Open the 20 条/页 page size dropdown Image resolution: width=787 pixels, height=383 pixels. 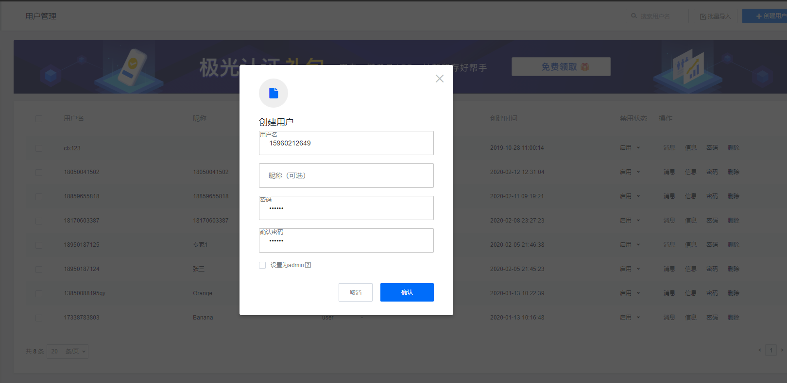(68, 351)
